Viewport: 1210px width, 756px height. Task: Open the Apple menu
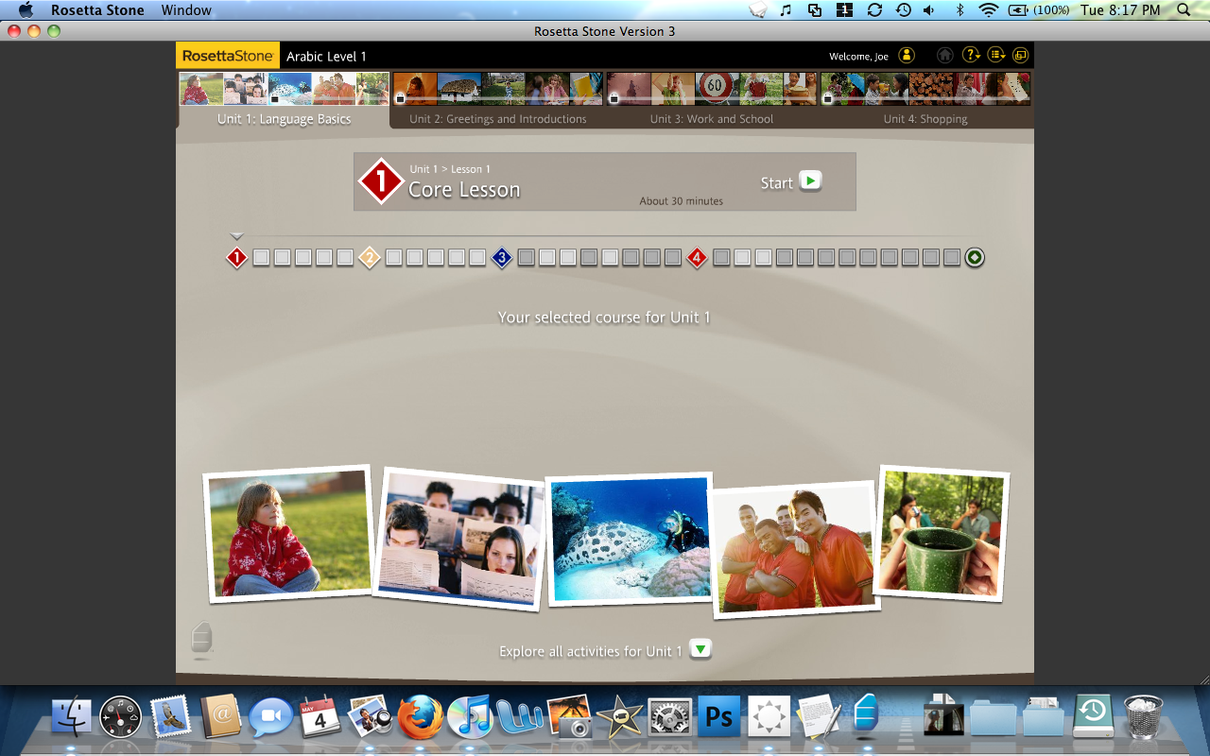[26, 10]
